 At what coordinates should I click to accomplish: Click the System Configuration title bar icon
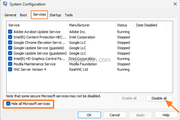click(x=5, y=4)
